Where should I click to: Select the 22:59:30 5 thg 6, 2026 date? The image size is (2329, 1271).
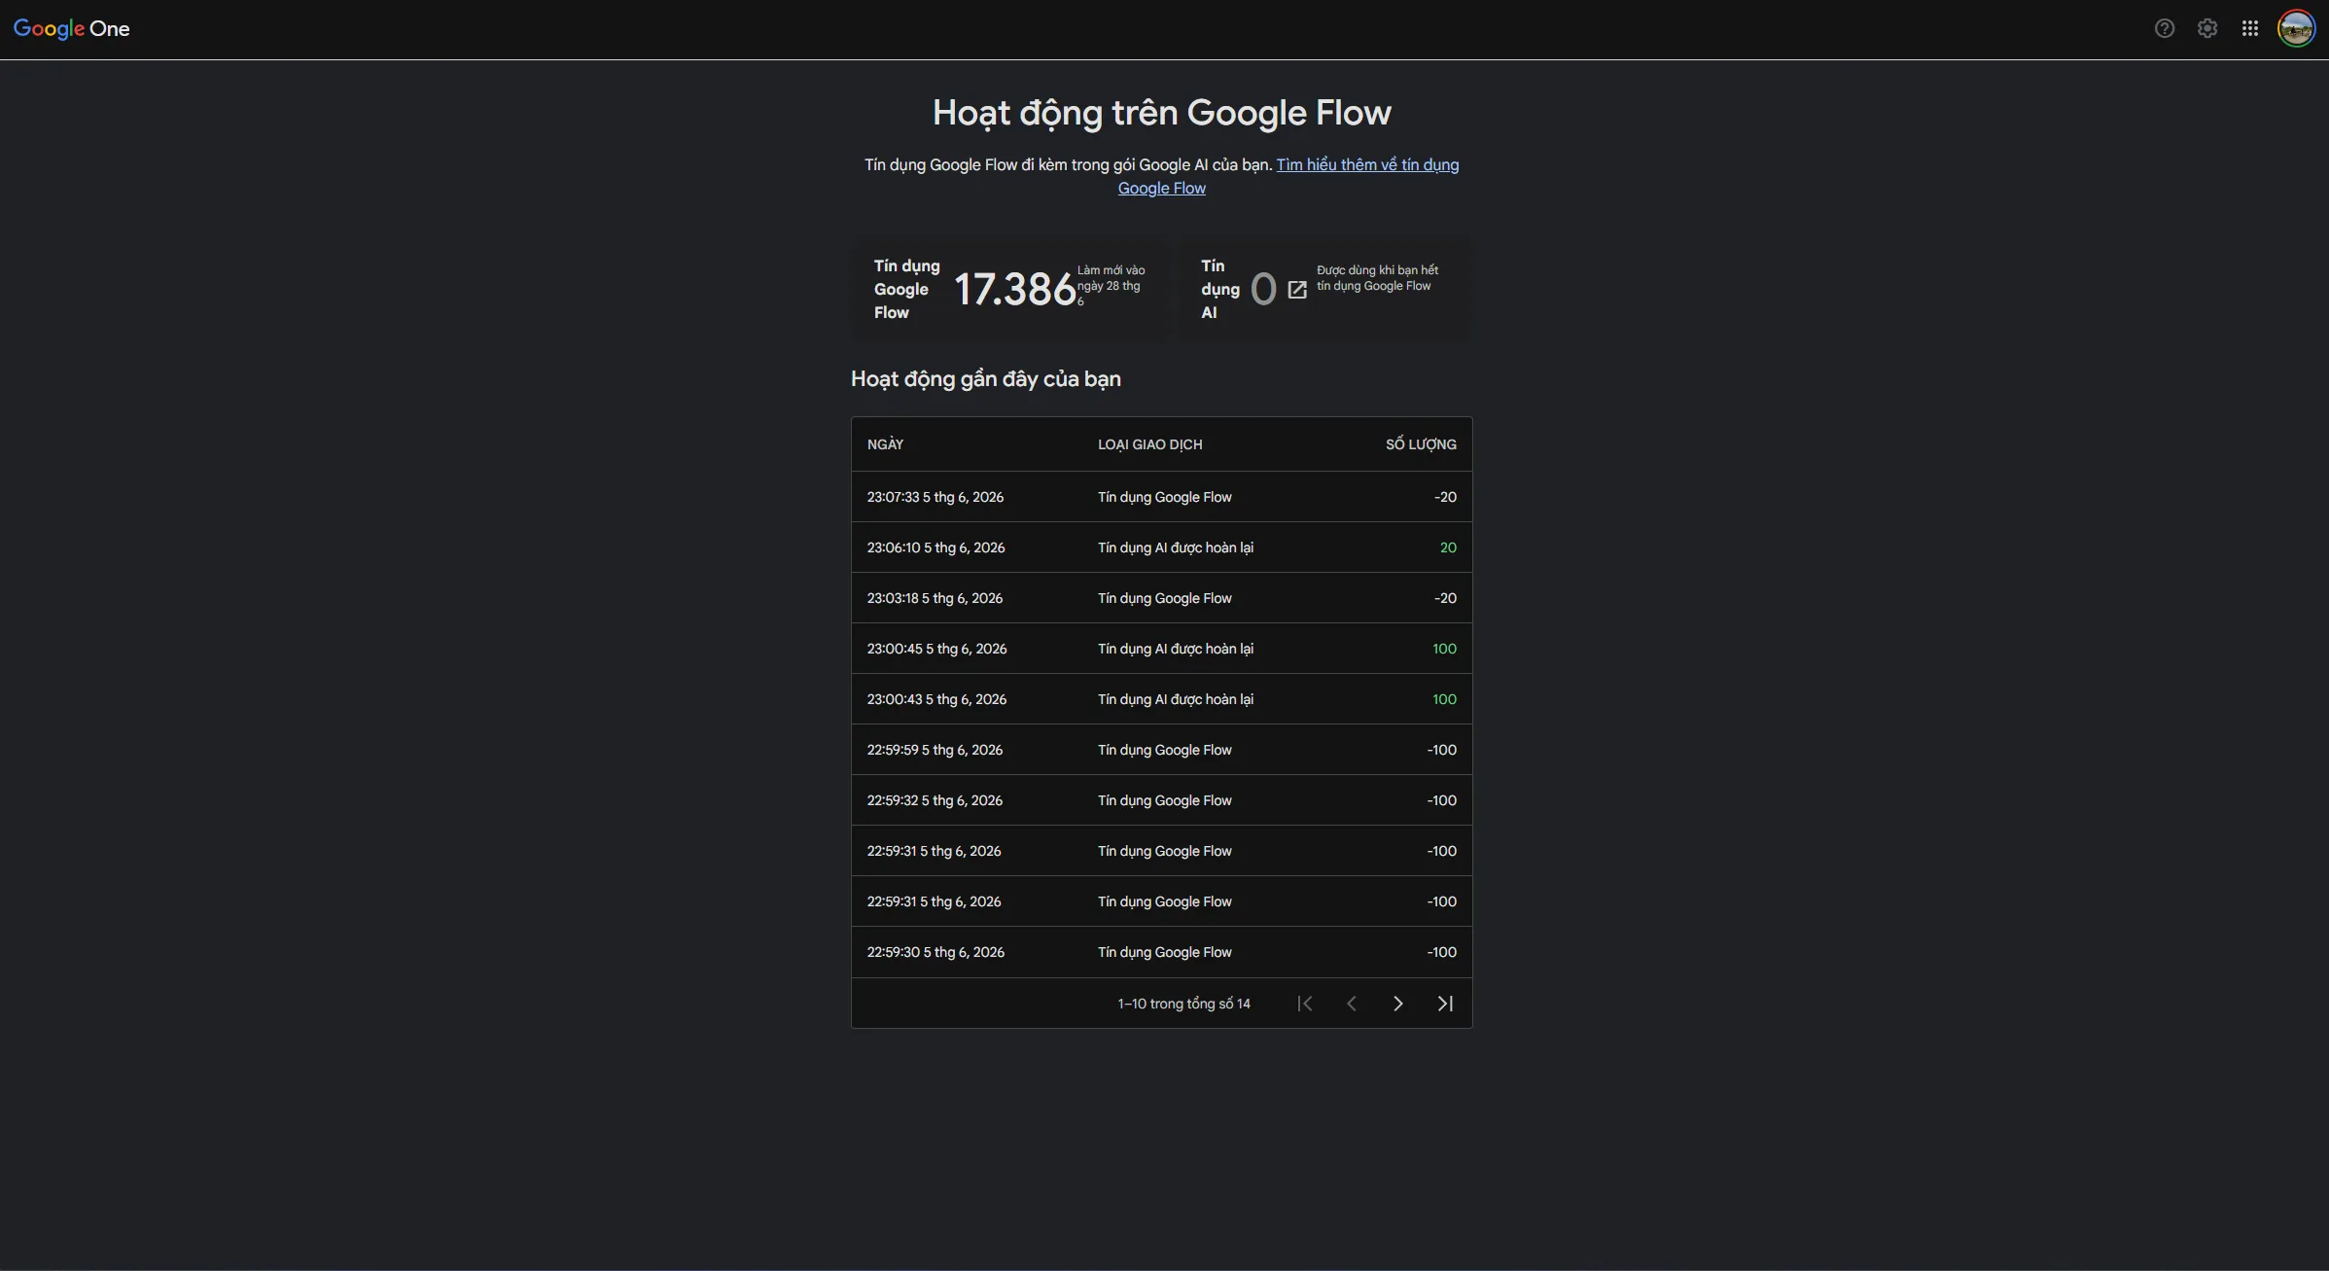pos(935,952)
